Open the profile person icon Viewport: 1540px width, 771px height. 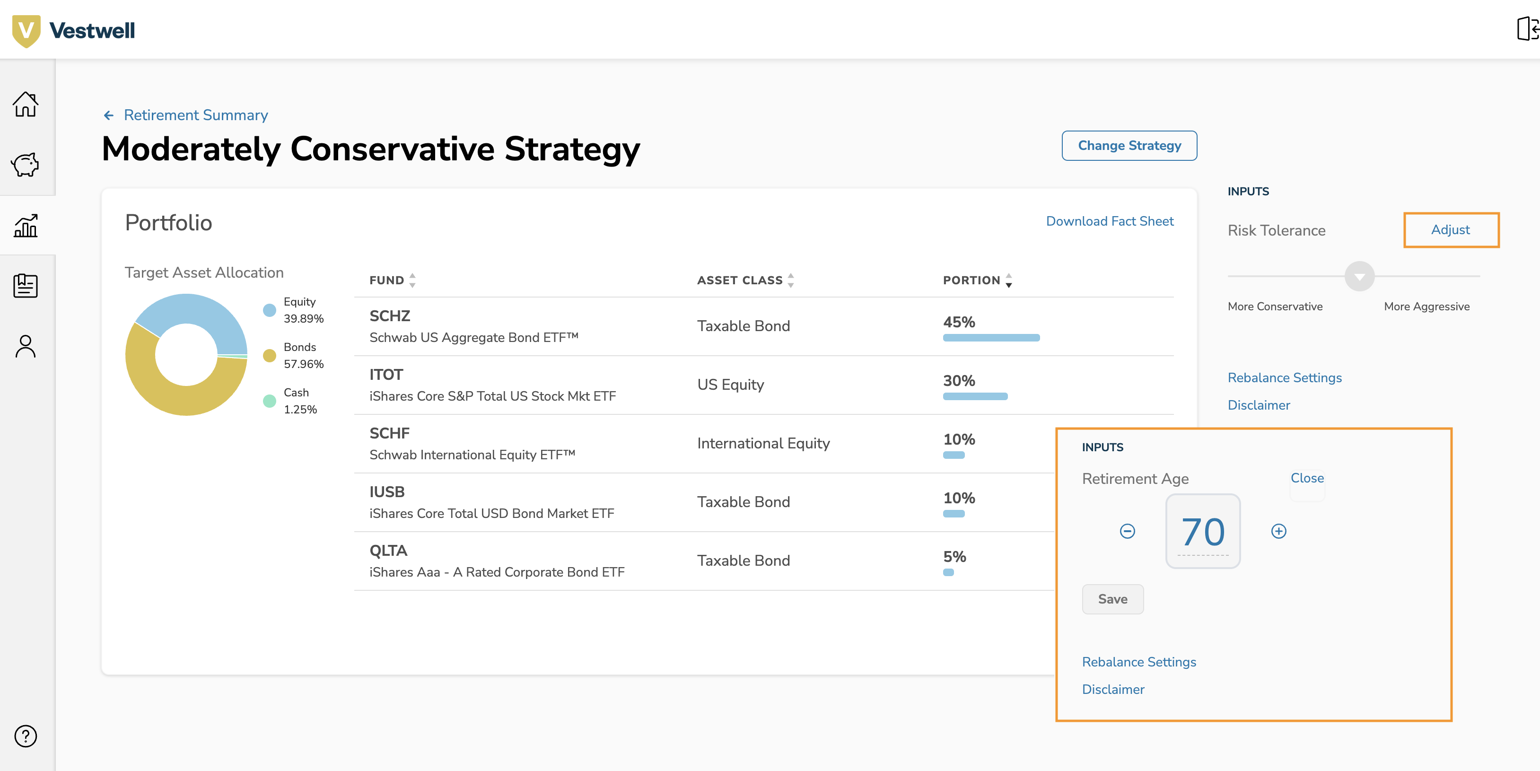click(x=26, y=345)
